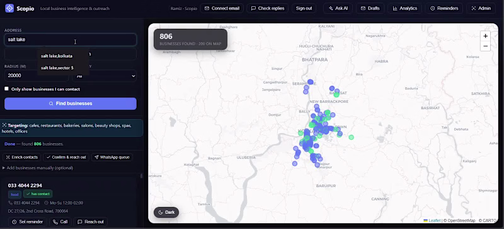
Task: Click the sparkle icon in Ask AI
Action: [331, 8]
